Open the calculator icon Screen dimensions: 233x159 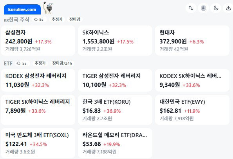click(203, 8)
